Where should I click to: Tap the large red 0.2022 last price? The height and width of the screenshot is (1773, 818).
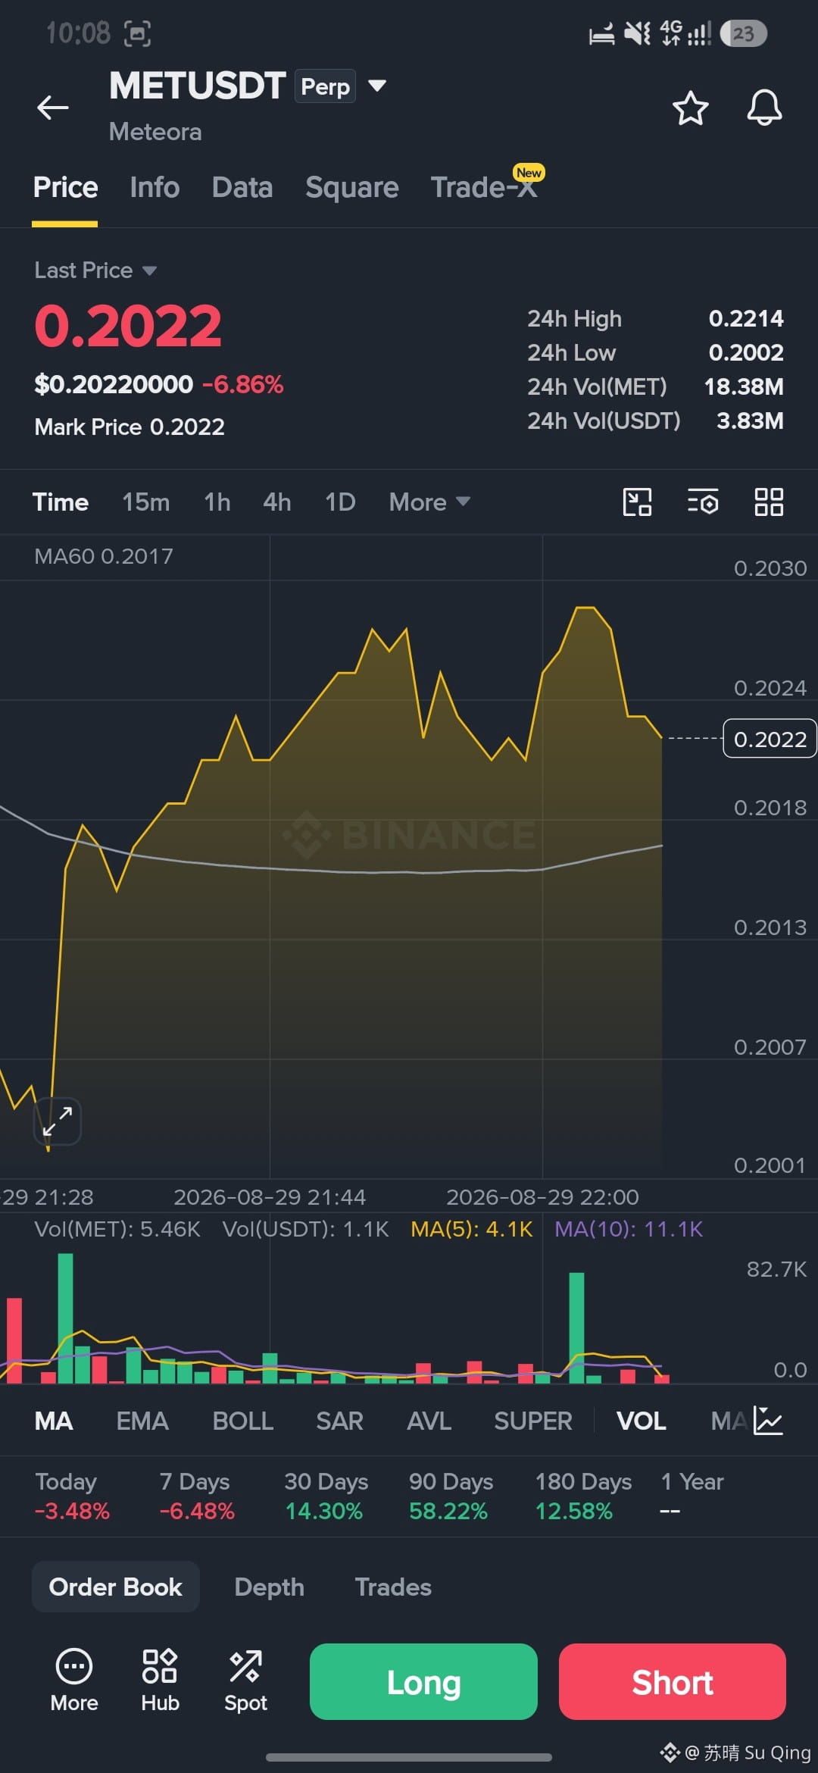click(128, 326)
